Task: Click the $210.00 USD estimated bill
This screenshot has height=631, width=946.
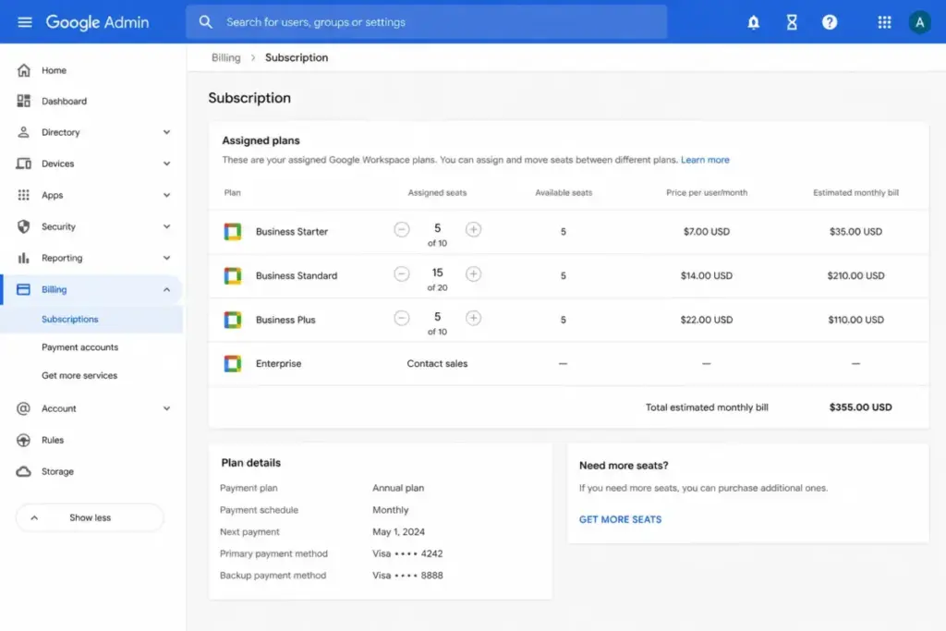Action: 855,275
